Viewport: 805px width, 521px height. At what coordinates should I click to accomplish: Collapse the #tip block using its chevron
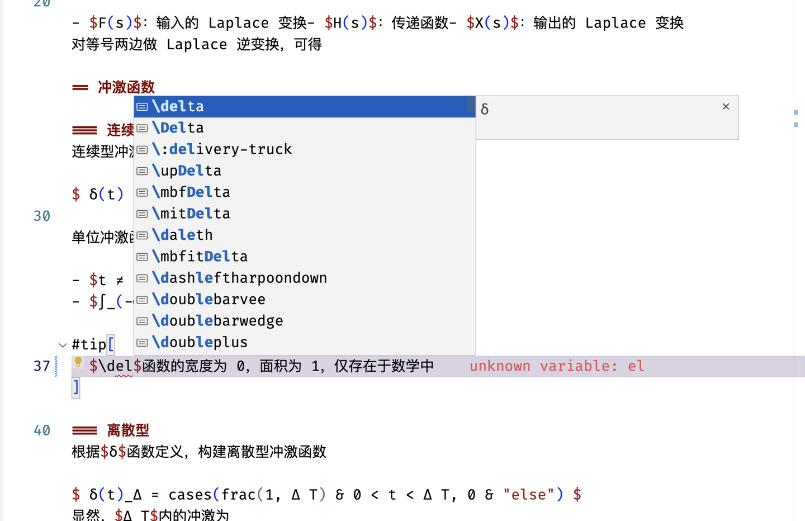(x=62, y=345)
